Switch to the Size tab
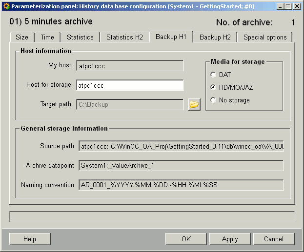 22,37
